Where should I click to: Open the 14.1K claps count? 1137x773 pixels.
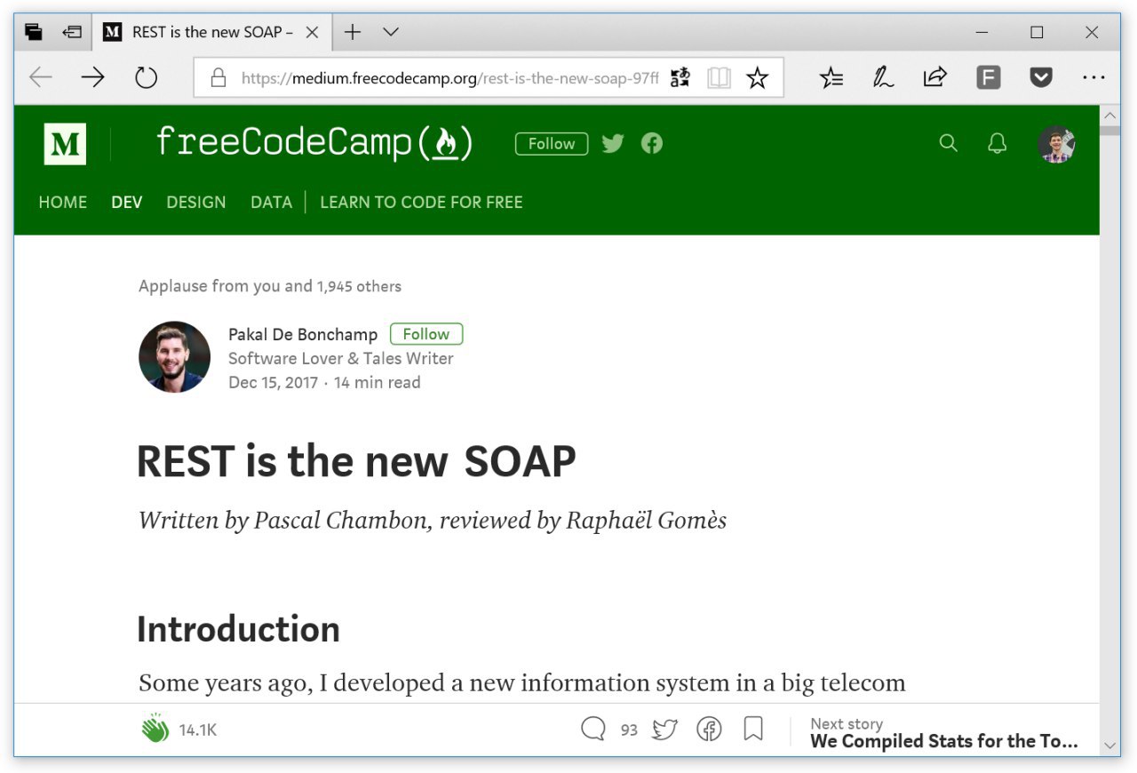[x=198, y=730]
